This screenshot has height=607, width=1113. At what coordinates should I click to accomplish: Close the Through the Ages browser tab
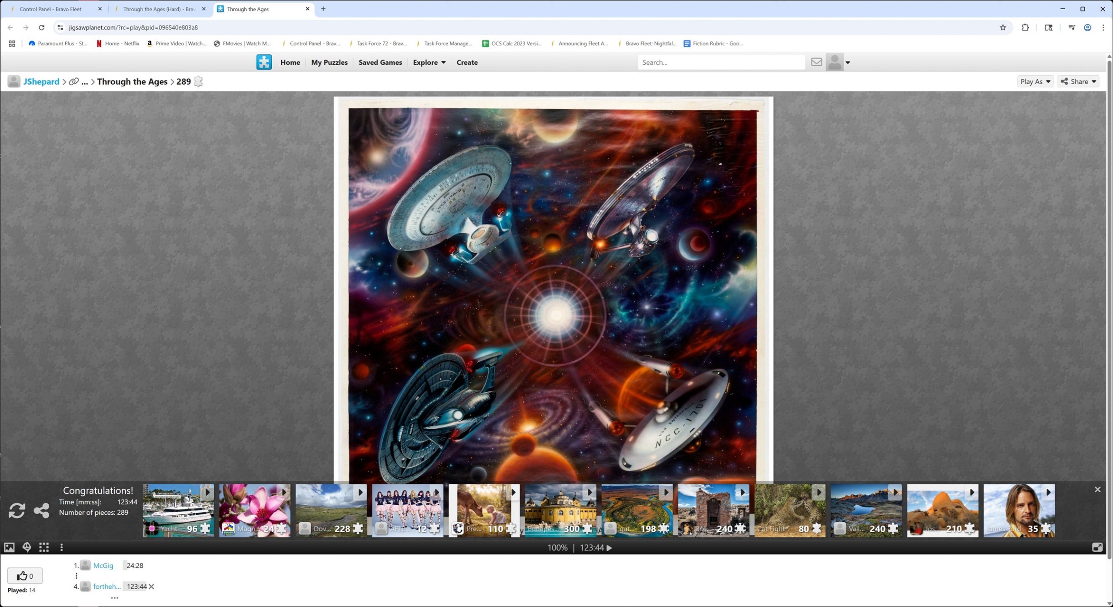click(307, 9)
